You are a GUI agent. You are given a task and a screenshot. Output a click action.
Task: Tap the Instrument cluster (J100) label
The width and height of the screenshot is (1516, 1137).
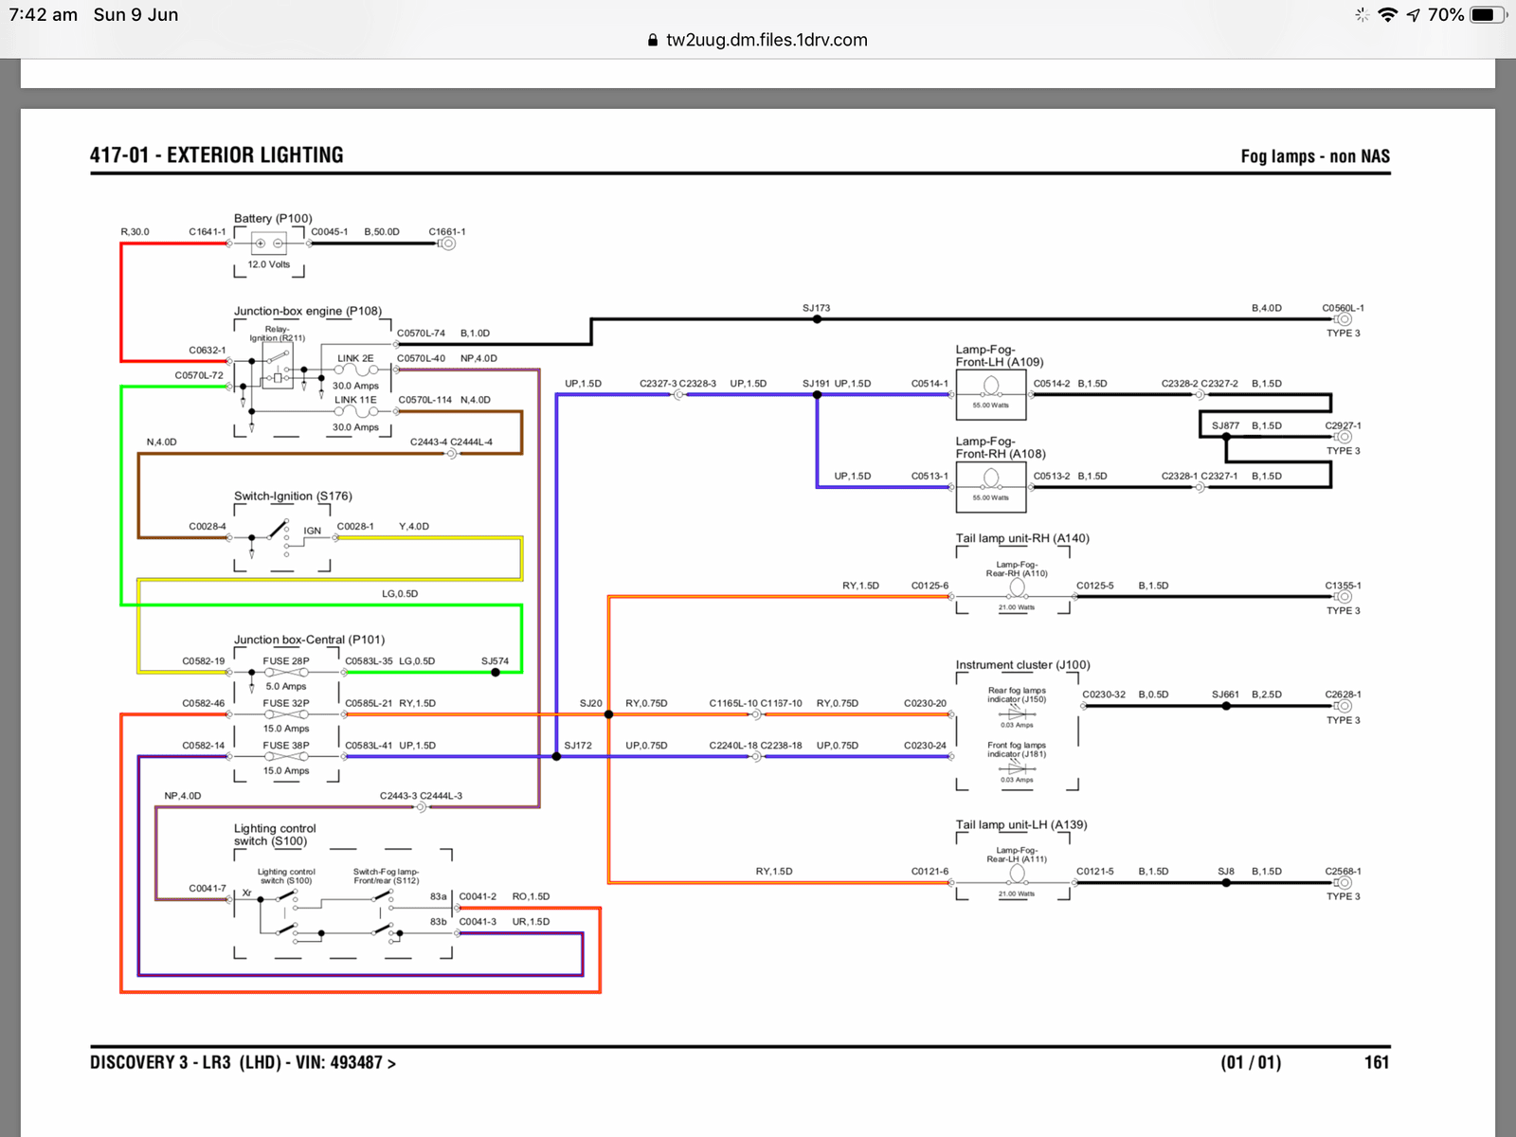[1022, 665]
